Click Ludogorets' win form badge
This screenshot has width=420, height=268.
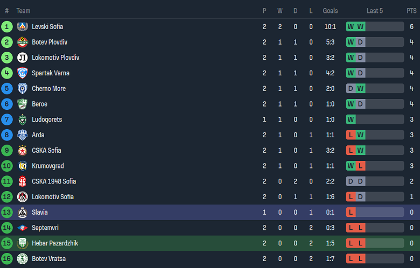click(x=351, y=119)
